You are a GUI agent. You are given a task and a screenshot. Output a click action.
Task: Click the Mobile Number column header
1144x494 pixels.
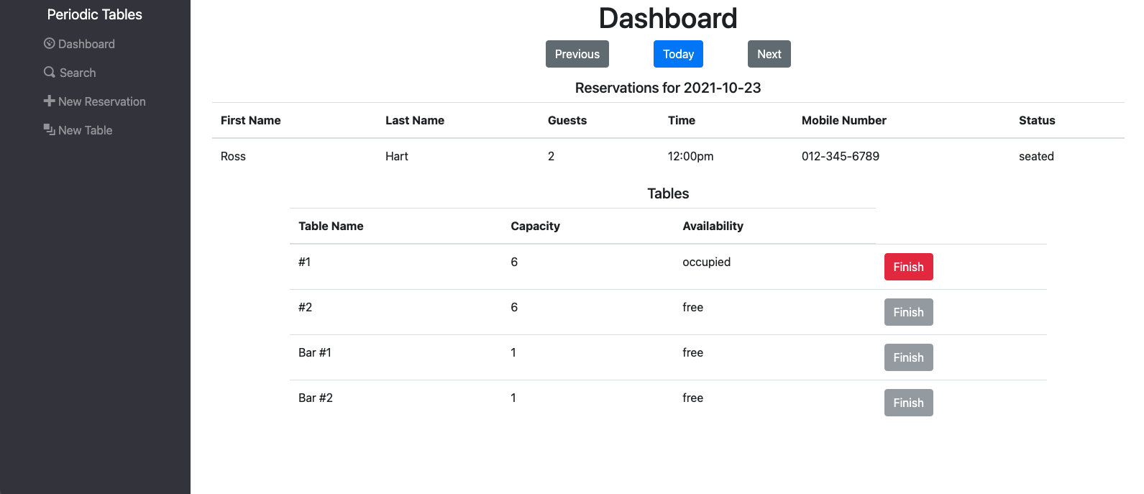pyautogui.click(x=844, y=120)
